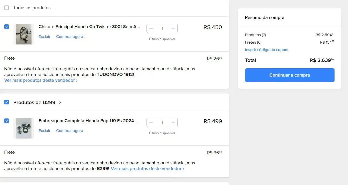Click Excluir for the Chicote Principal item
The height and width of the screenshot is (185, 348).
pyautogui.click(x=44, y=37)
